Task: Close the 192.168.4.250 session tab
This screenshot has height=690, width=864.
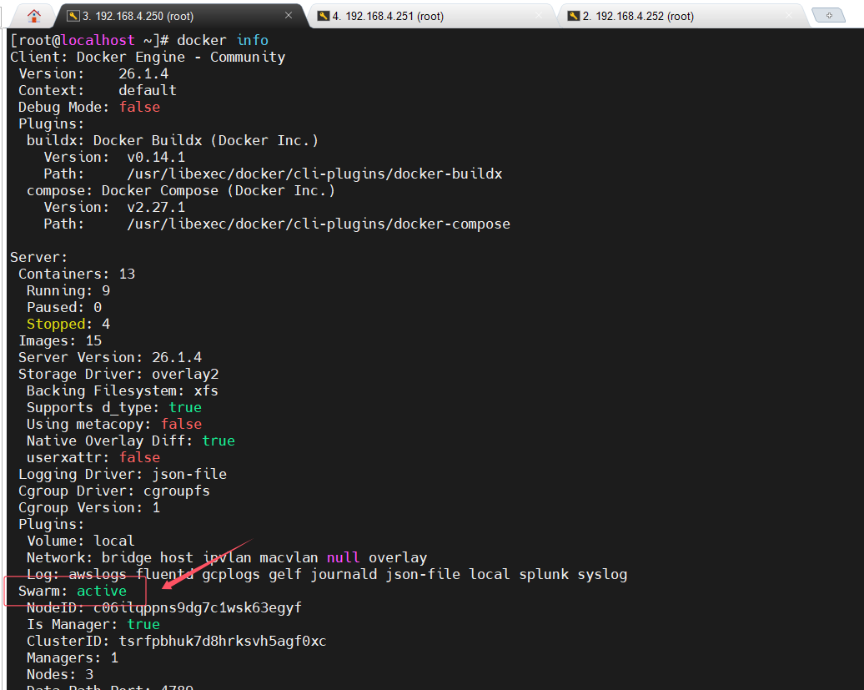Action: (289, 16)
